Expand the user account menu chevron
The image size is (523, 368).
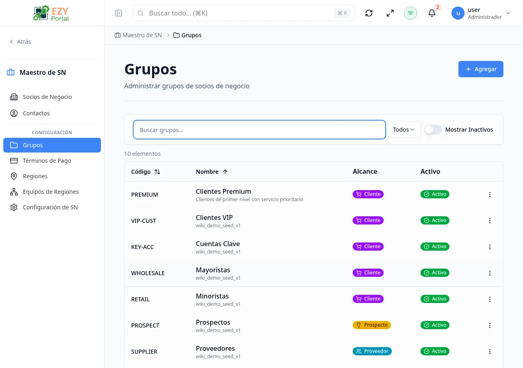(508, 13)
